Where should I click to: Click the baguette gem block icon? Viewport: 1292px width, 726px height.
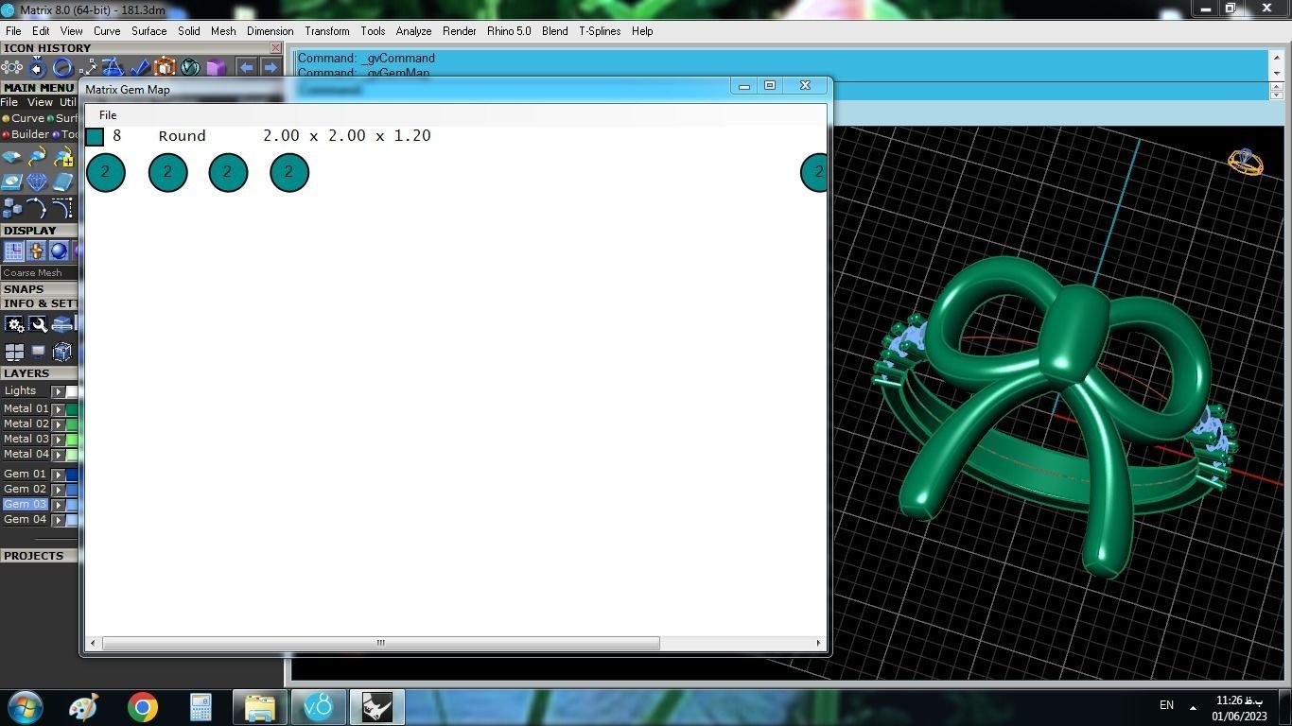pyautogui.click(x=63, y=181)
